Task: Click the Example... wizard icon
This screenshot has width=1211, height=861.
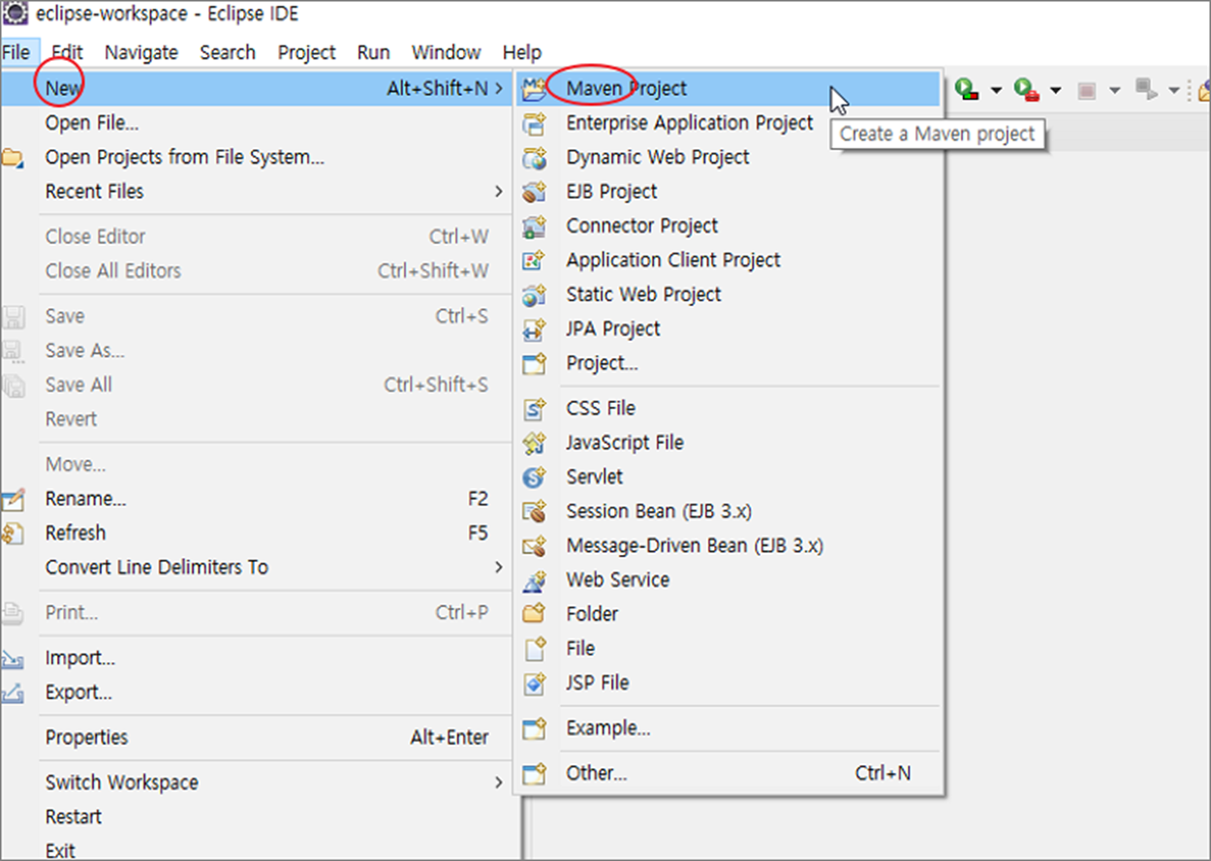Action: [x=535, y=728]
